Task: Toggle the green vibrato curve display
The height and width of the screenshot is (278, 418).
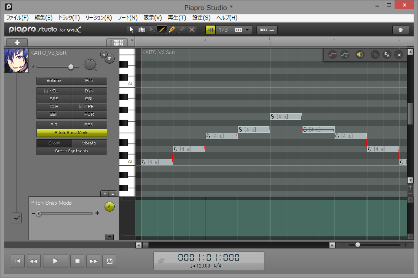Action: (345, 55)
